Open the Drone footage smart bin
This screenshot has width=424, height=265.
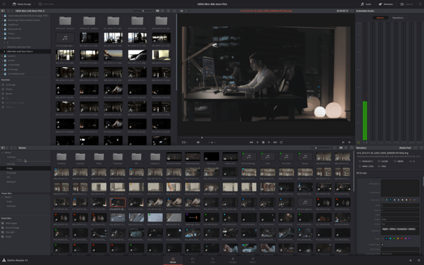click(13, 227)
